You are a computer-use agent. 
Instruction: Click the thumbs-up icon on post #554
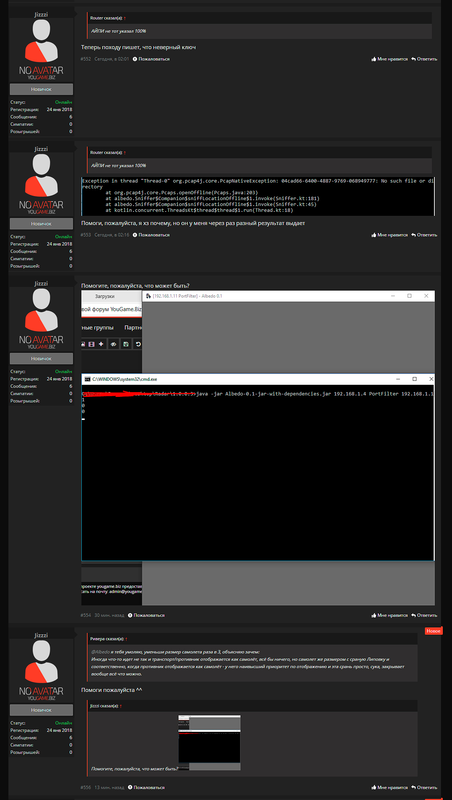point(374,615)
